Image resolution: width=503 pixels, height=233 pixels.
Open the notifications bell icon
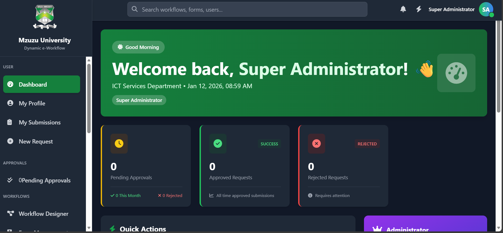click(x=403, y=9)
